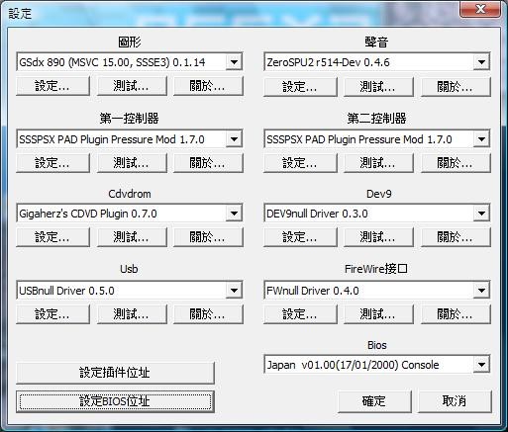Open the Dev9 plugin dropdown arrow
Viewport: 508px width, 432px height.
point(481,214)
